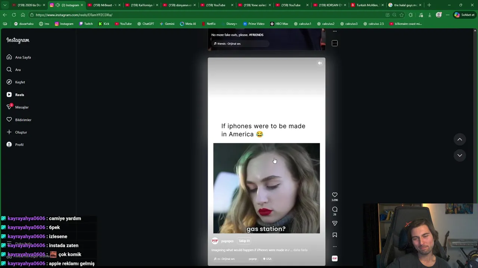The width and height of the screenshot is (478, 268).
Task: Add page to favorites star icon
Action: [x=401, y=15]
